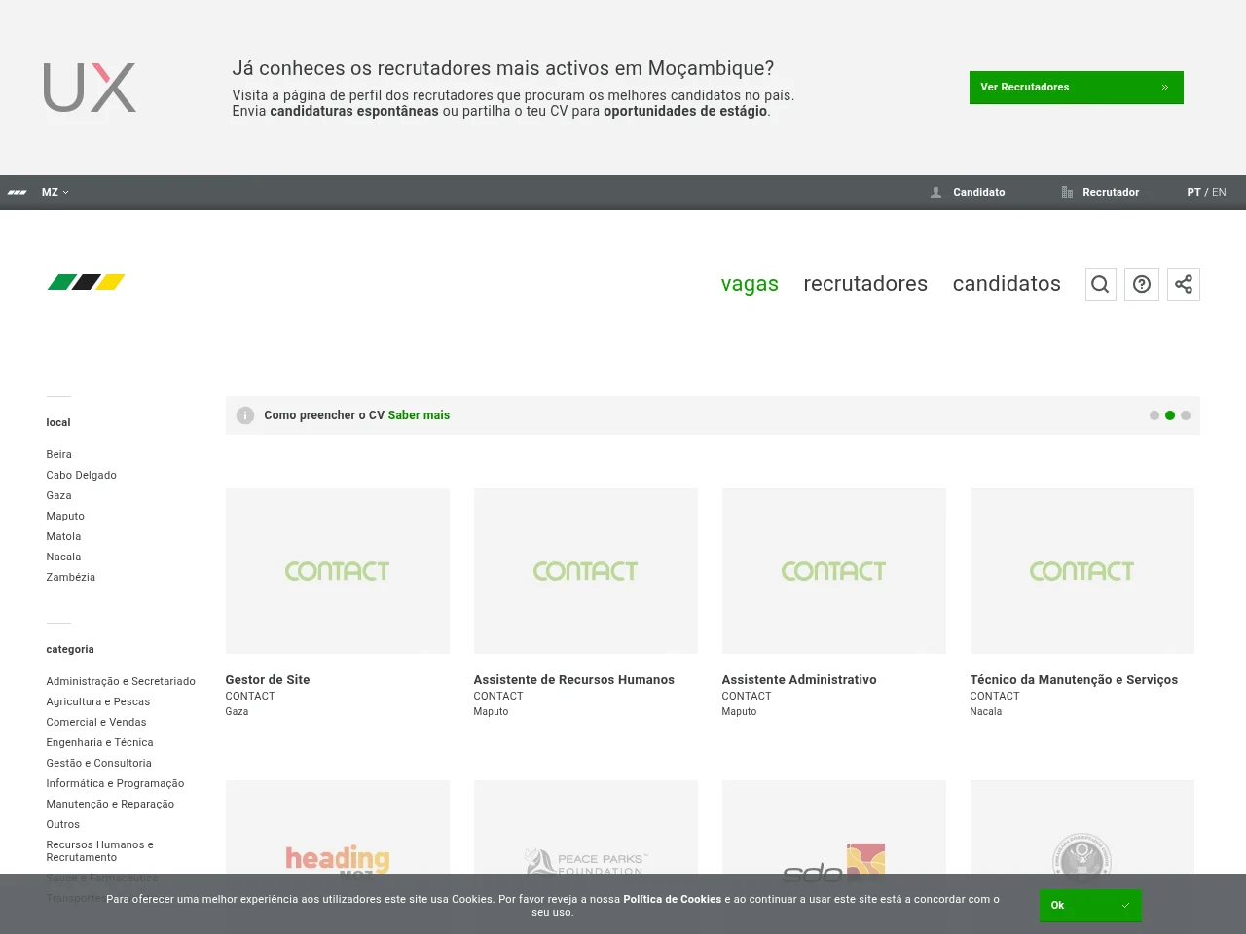The width and height of the screenshot is (1246, 934).
Task: Click the info icon beside 'Como preencher o CV'
Action: pos(245,415)
